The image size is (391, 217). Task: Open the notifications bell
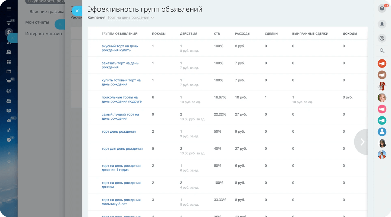point(382,24)
